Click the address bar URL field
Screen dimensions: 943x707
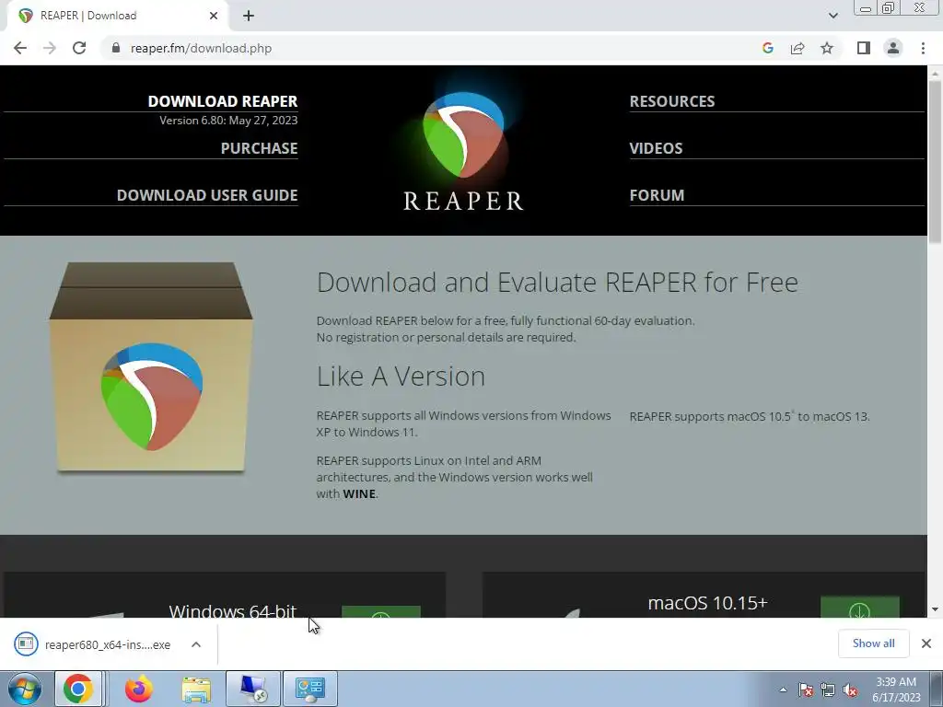433,48
